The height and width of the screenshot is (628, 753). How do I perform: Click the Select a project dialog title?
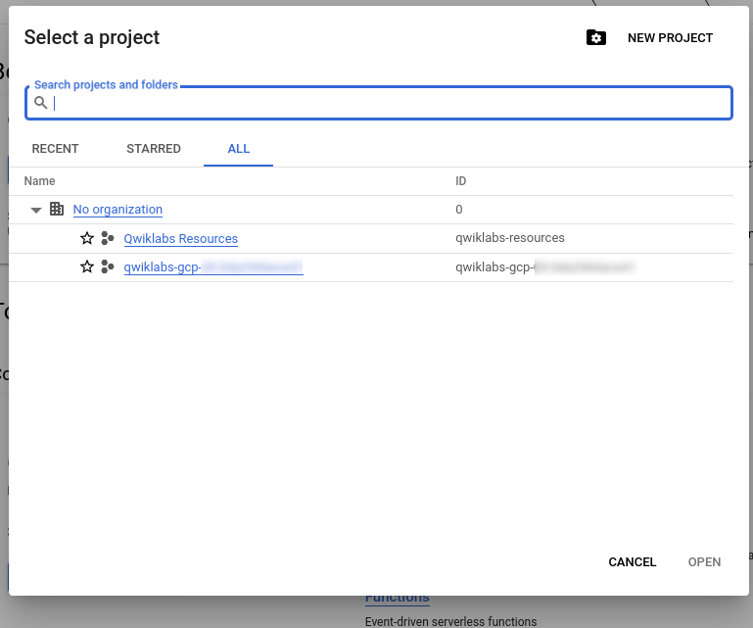coord(92,37)
